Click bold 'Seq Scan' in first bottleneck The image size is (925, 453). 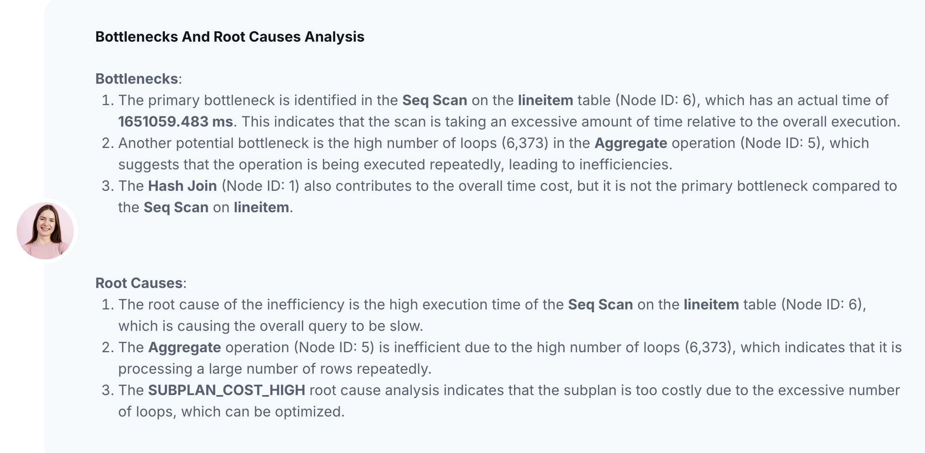tap(435, 100)
